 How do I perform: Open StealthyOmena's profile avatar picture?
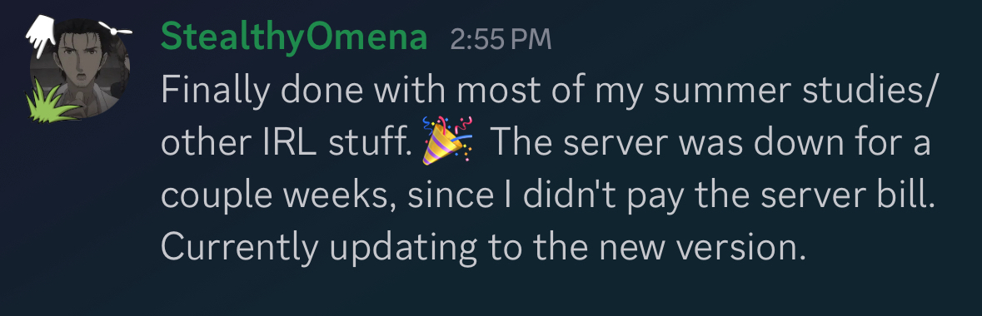80,69
